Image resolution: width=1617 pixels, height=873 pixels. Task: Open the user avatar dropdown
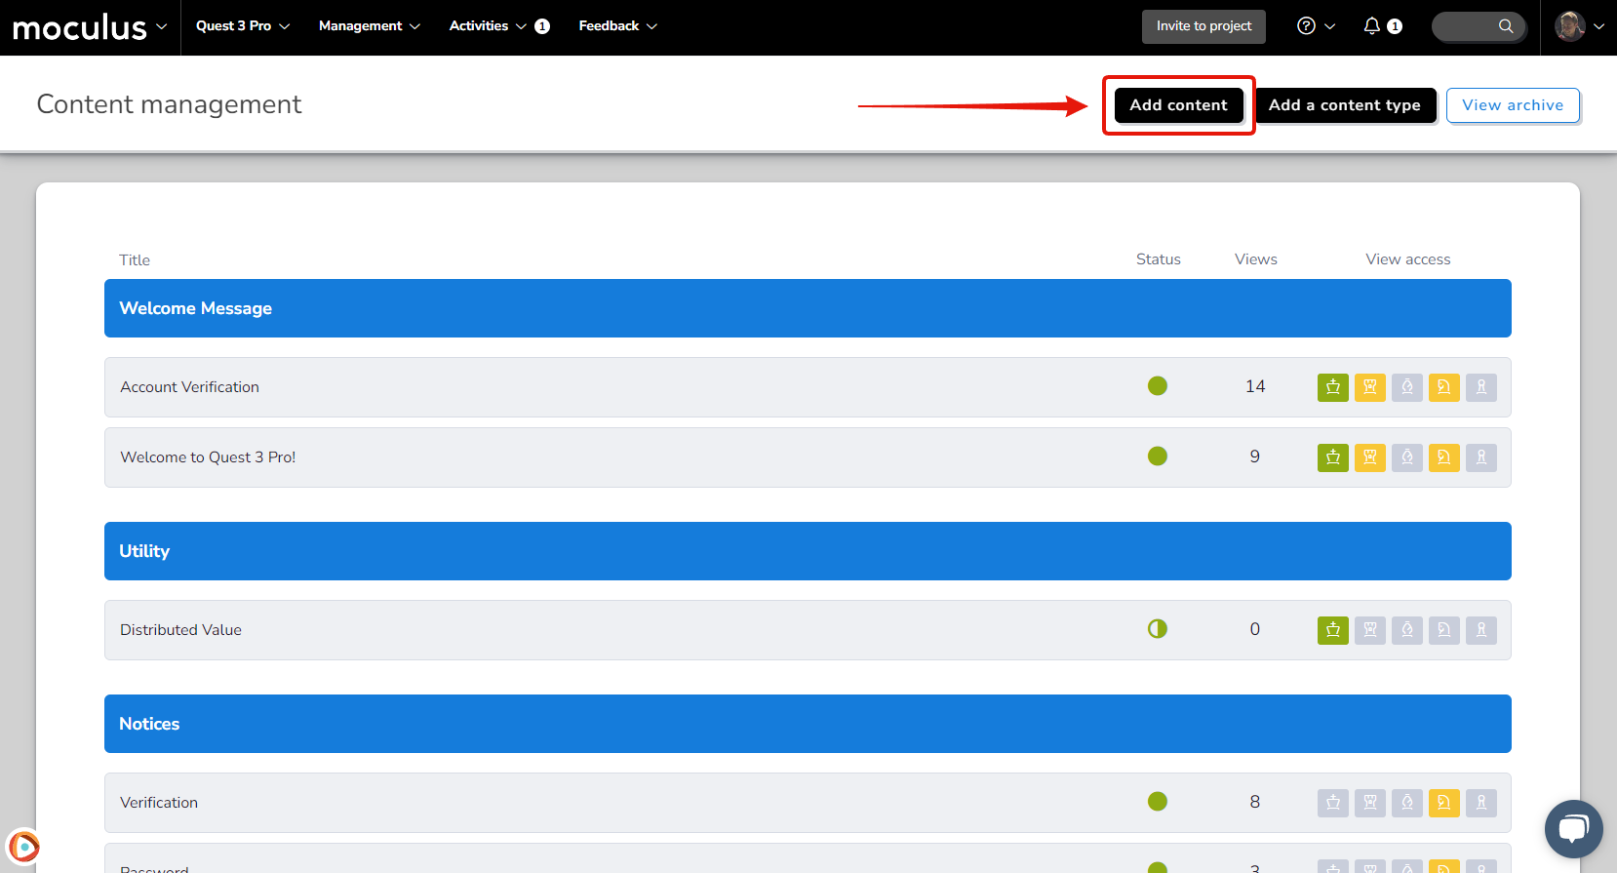click(x=1579, y=26)
